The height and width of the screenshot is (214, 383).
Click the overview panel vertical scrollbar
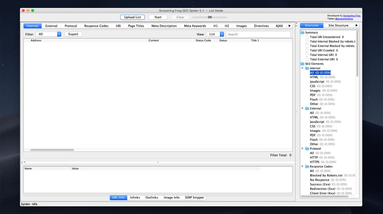[357, 53]
